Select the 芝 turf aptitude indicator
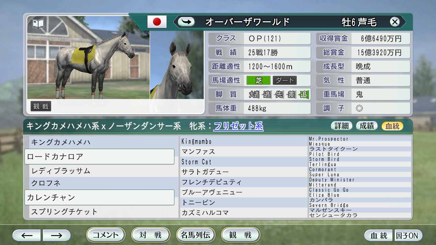The width and height of the screenshot is (436, 245). [x=259, y=80]
